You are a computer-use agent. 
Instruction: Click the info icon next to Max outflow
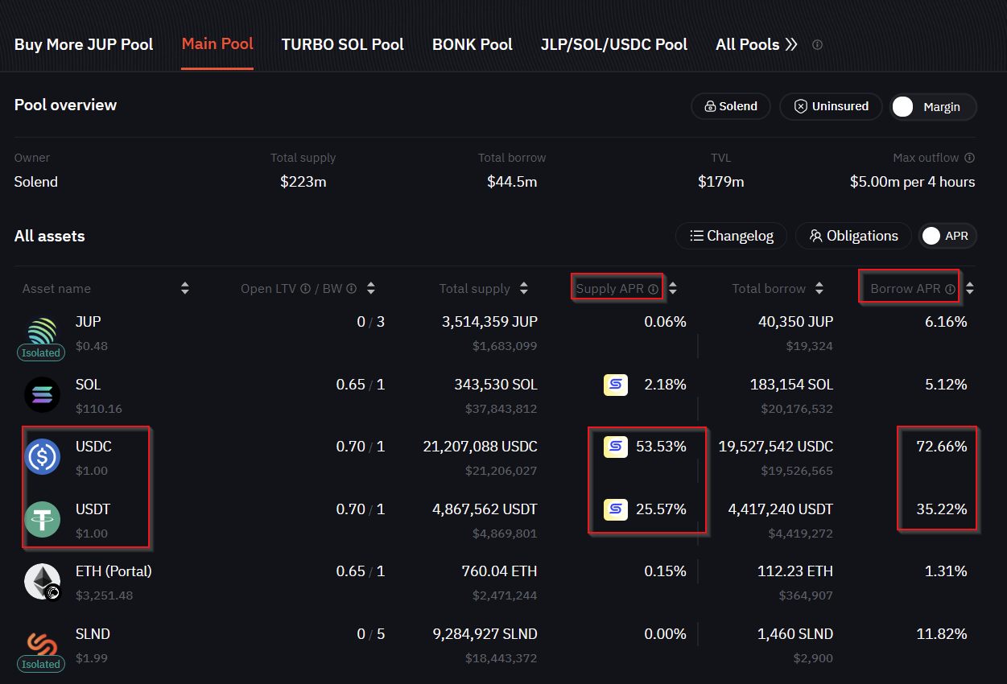[969, 158]
